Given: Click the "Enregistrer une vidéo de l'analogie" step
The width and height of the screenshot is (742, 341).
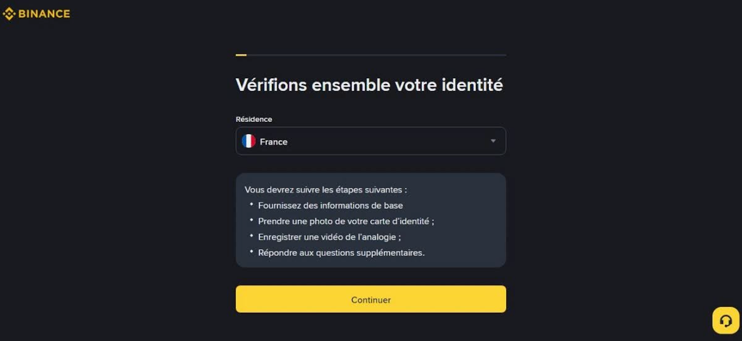Looking at the screenshot, I should coord(330,237).
